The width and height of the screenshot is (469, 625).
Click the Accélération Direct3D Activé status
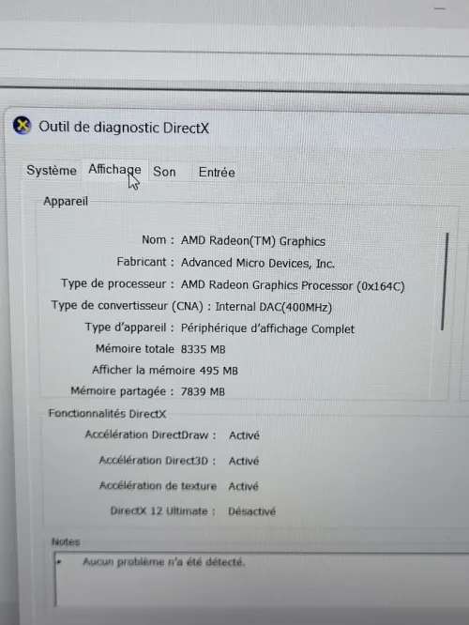click(244, 461)
